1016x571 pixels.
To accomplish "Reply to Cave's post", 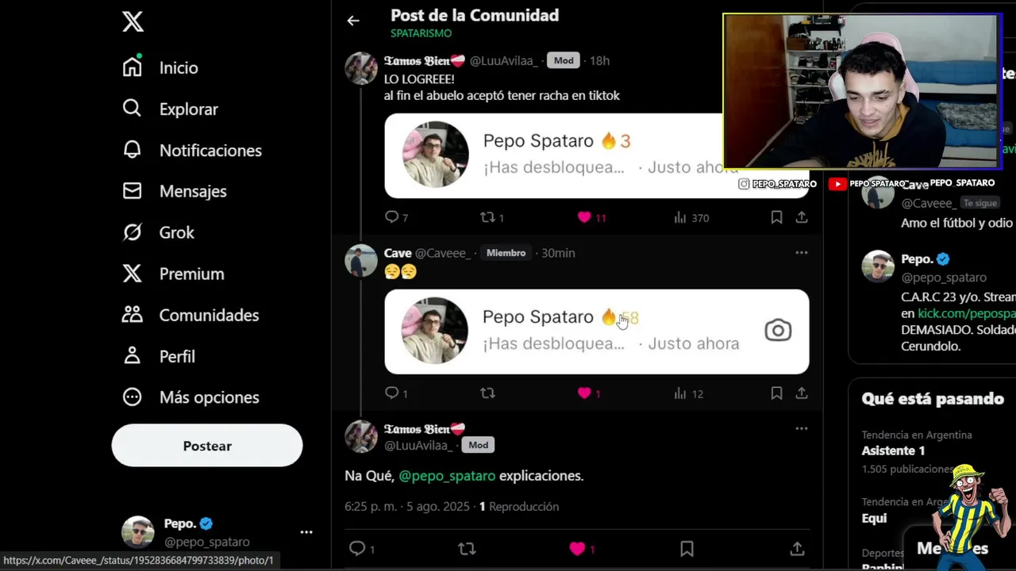I will 395,393.
